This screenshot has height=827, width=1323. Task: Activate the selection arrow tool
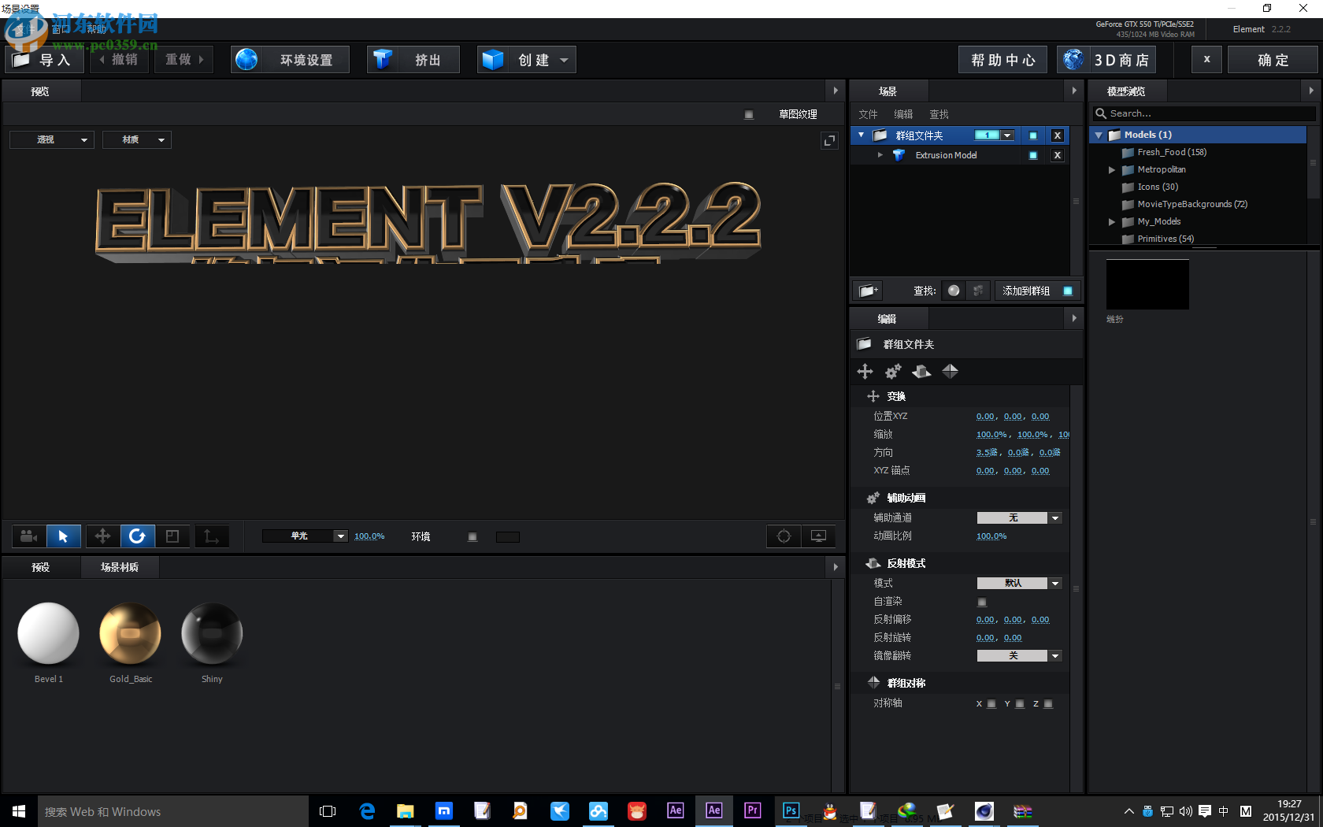tap(63, 536)
